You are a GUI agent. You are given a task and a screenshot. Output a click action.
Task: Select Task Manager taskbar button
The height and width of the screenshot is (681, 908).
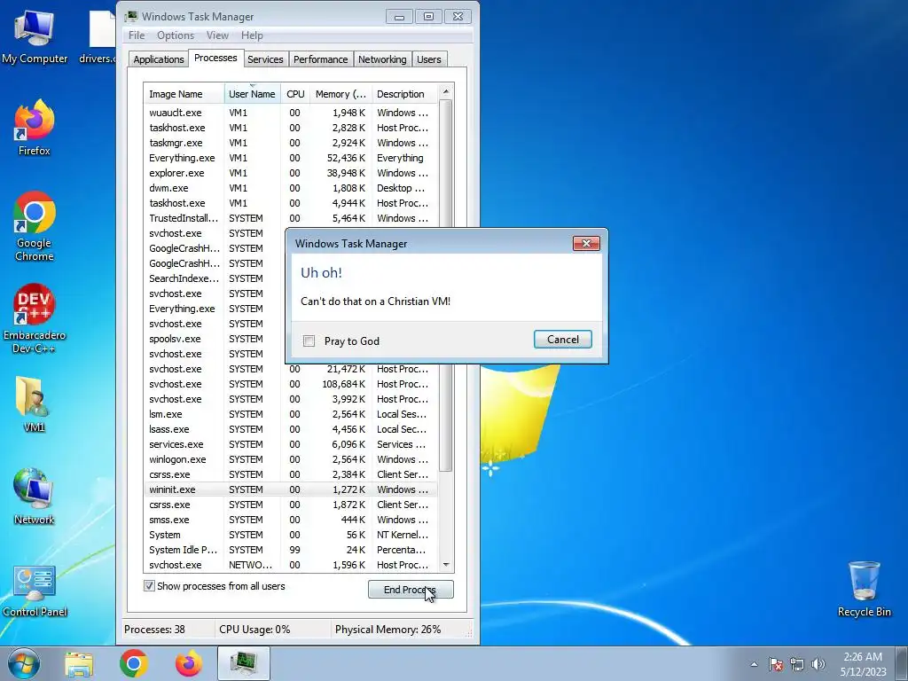tap(244, 663)
